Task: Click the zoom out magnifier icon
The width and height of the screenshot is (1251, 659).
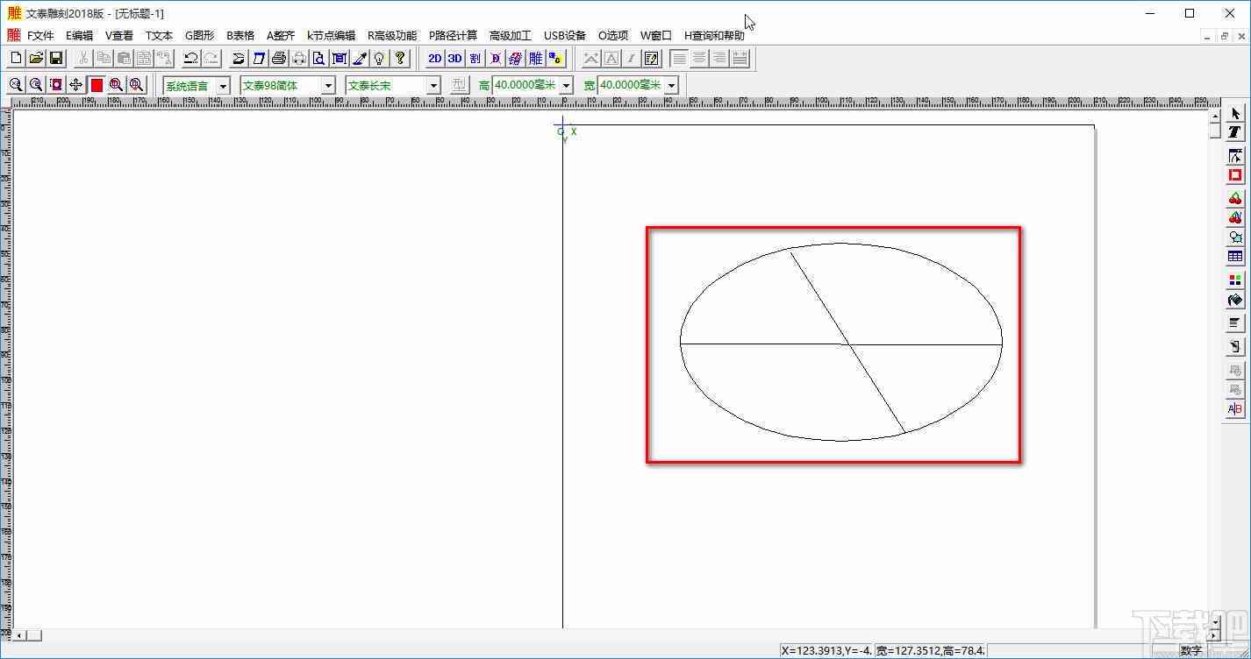Action: click(36, 85)
